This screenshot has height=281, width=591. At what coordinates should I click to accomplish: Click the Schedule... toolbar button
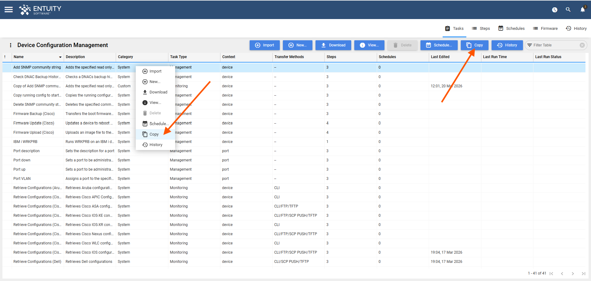pos(439,45)
